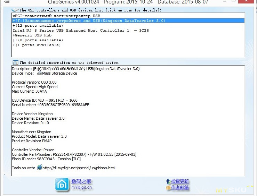
Task: Click the Device Vendor Kingston line
Action: [32, 114]
